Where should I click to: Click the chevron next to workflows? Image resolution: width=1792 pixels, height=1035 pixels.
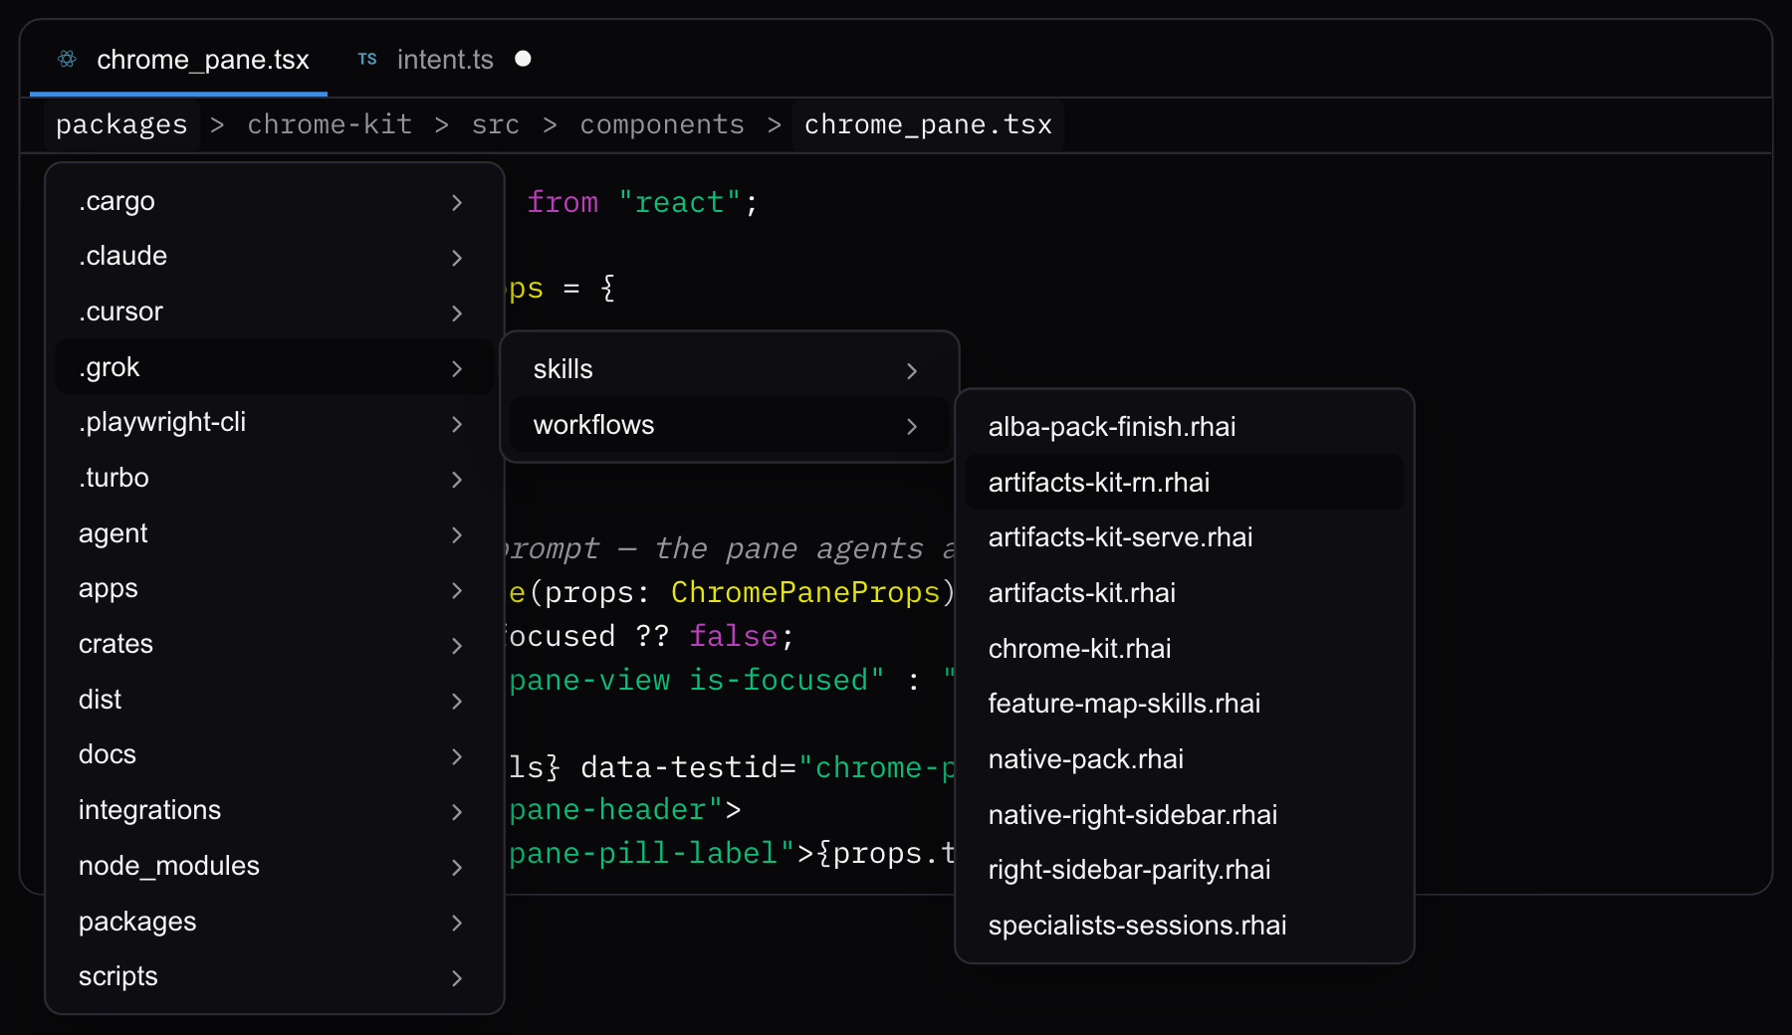(912, 427)
